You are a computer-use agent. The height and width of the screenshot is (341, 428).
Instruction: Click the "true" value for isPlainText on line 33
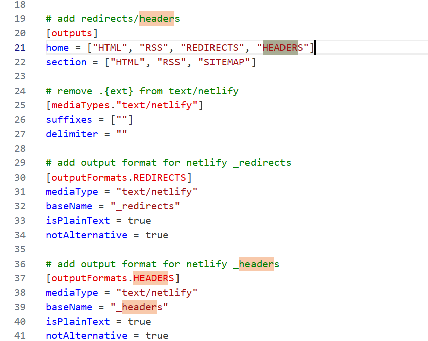139,220
